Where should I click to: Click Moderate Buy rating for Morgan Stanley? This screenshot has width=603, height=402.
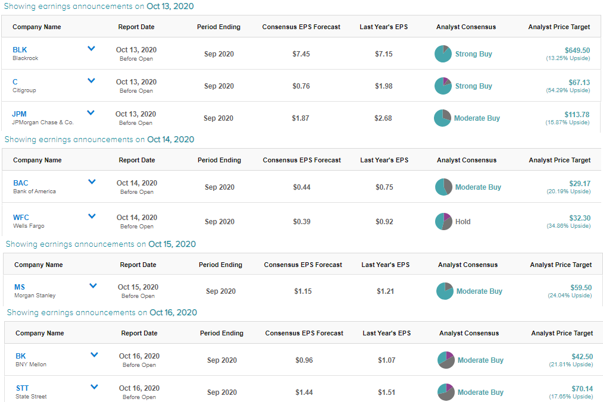click(479, 291)
